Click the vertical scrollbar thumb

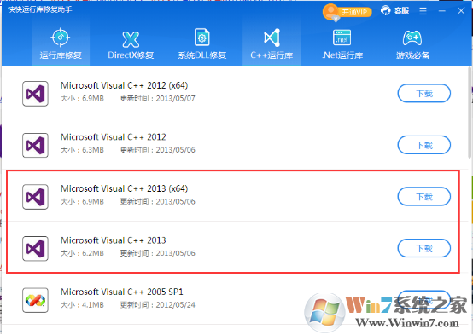tap(470, 113)
